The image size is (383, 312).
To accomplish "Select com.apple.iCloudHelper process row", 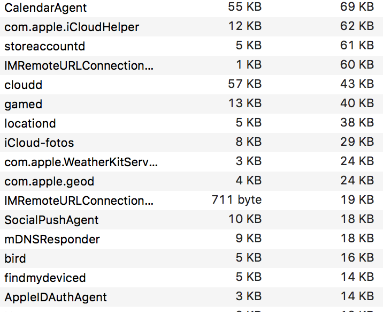I will point(72,27).
